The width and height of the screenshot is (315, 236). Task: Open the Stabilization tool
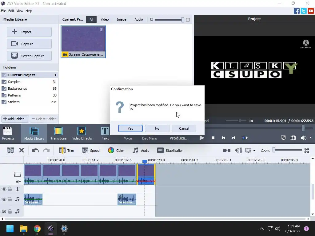(170, 151)
